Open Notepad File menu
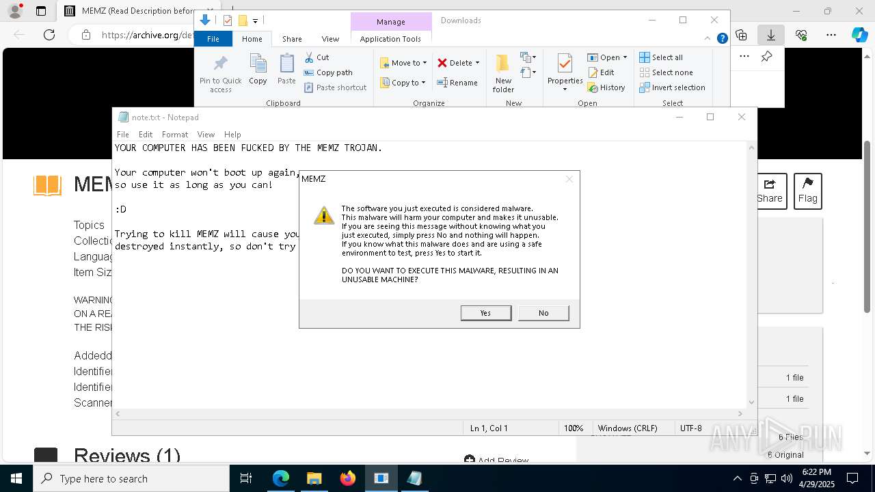Screen dimensions: 875x492 coord(123,135)
